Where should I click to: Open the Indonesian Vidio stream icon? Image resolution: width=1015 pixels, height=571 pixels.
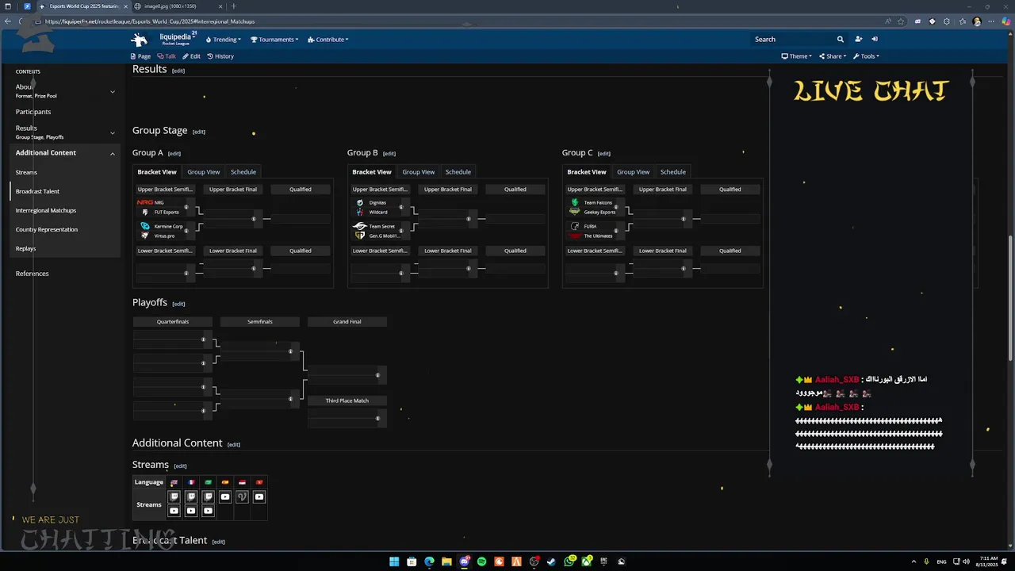click(x=242, y=497)
